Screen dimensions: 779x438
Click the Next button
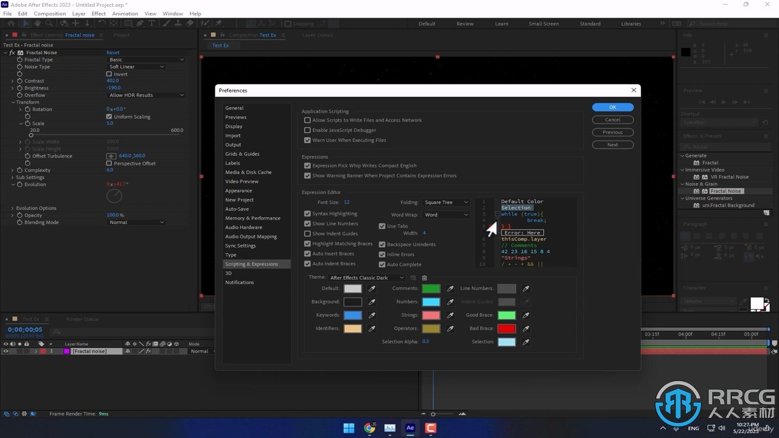(613, 145)
